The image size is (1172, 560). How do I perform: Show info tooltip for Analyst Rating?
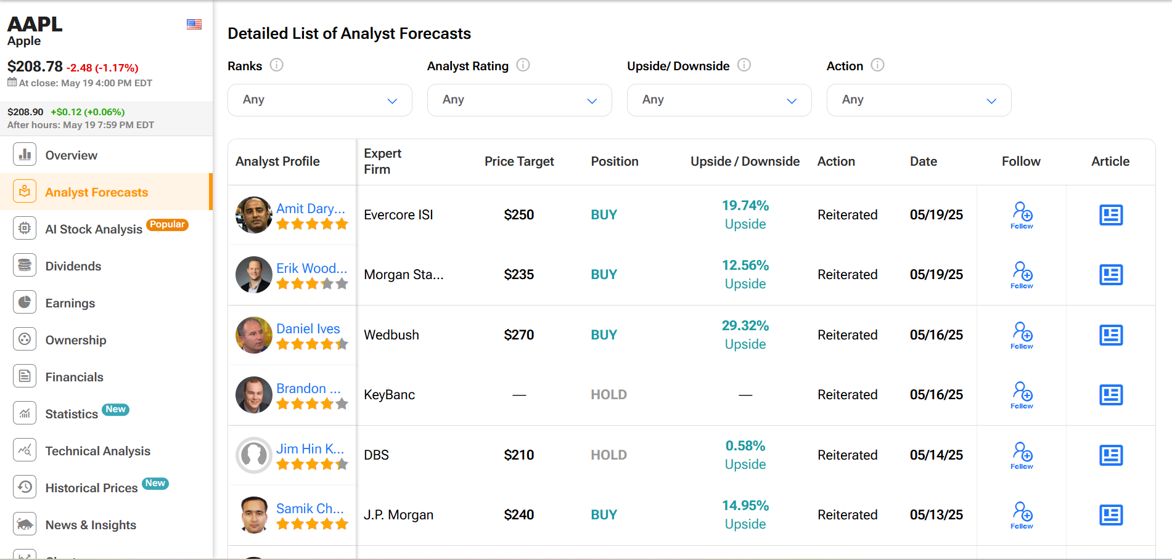523,65
